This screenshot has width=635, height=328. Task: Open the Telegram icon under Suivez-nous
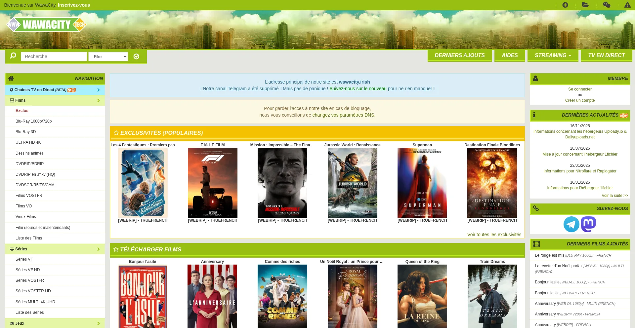pos(571,224)
